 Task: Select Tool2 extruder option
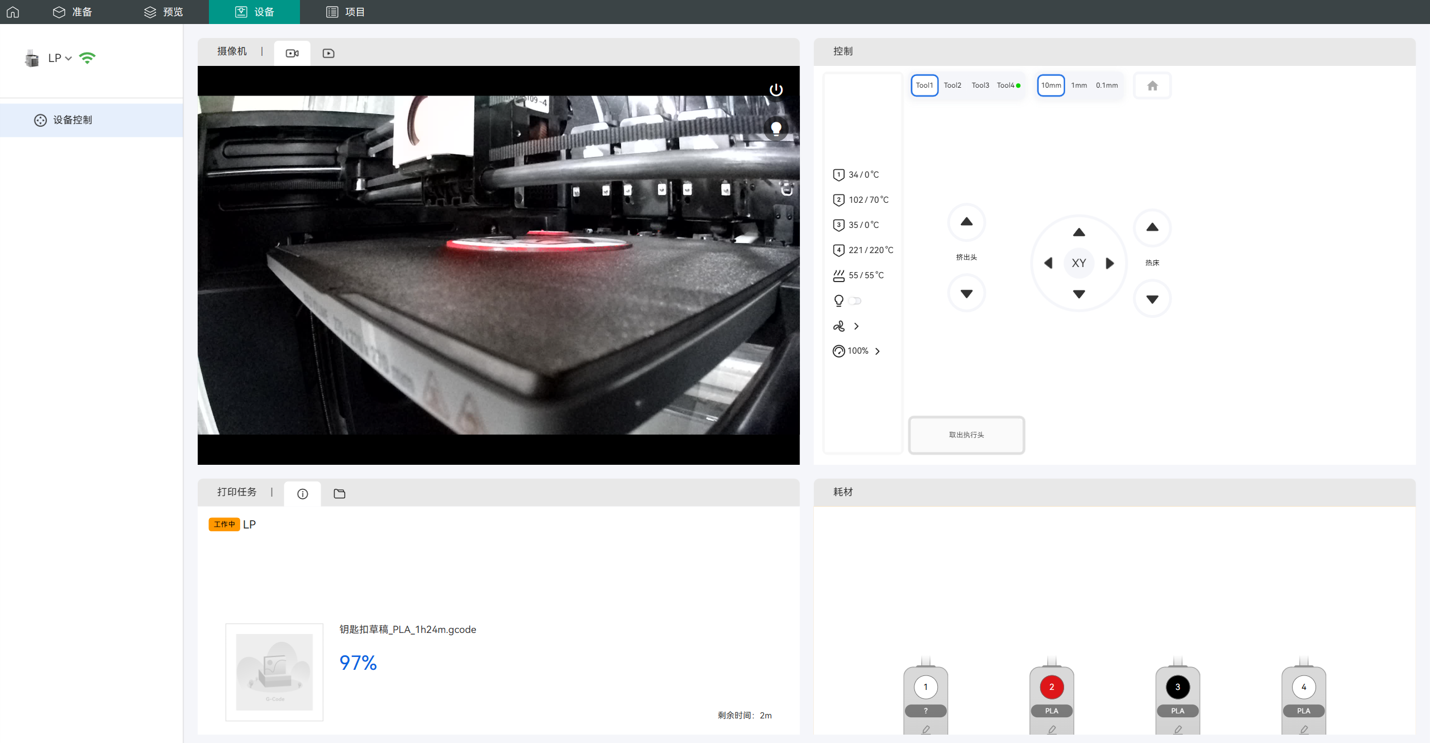tap(952, 85)
